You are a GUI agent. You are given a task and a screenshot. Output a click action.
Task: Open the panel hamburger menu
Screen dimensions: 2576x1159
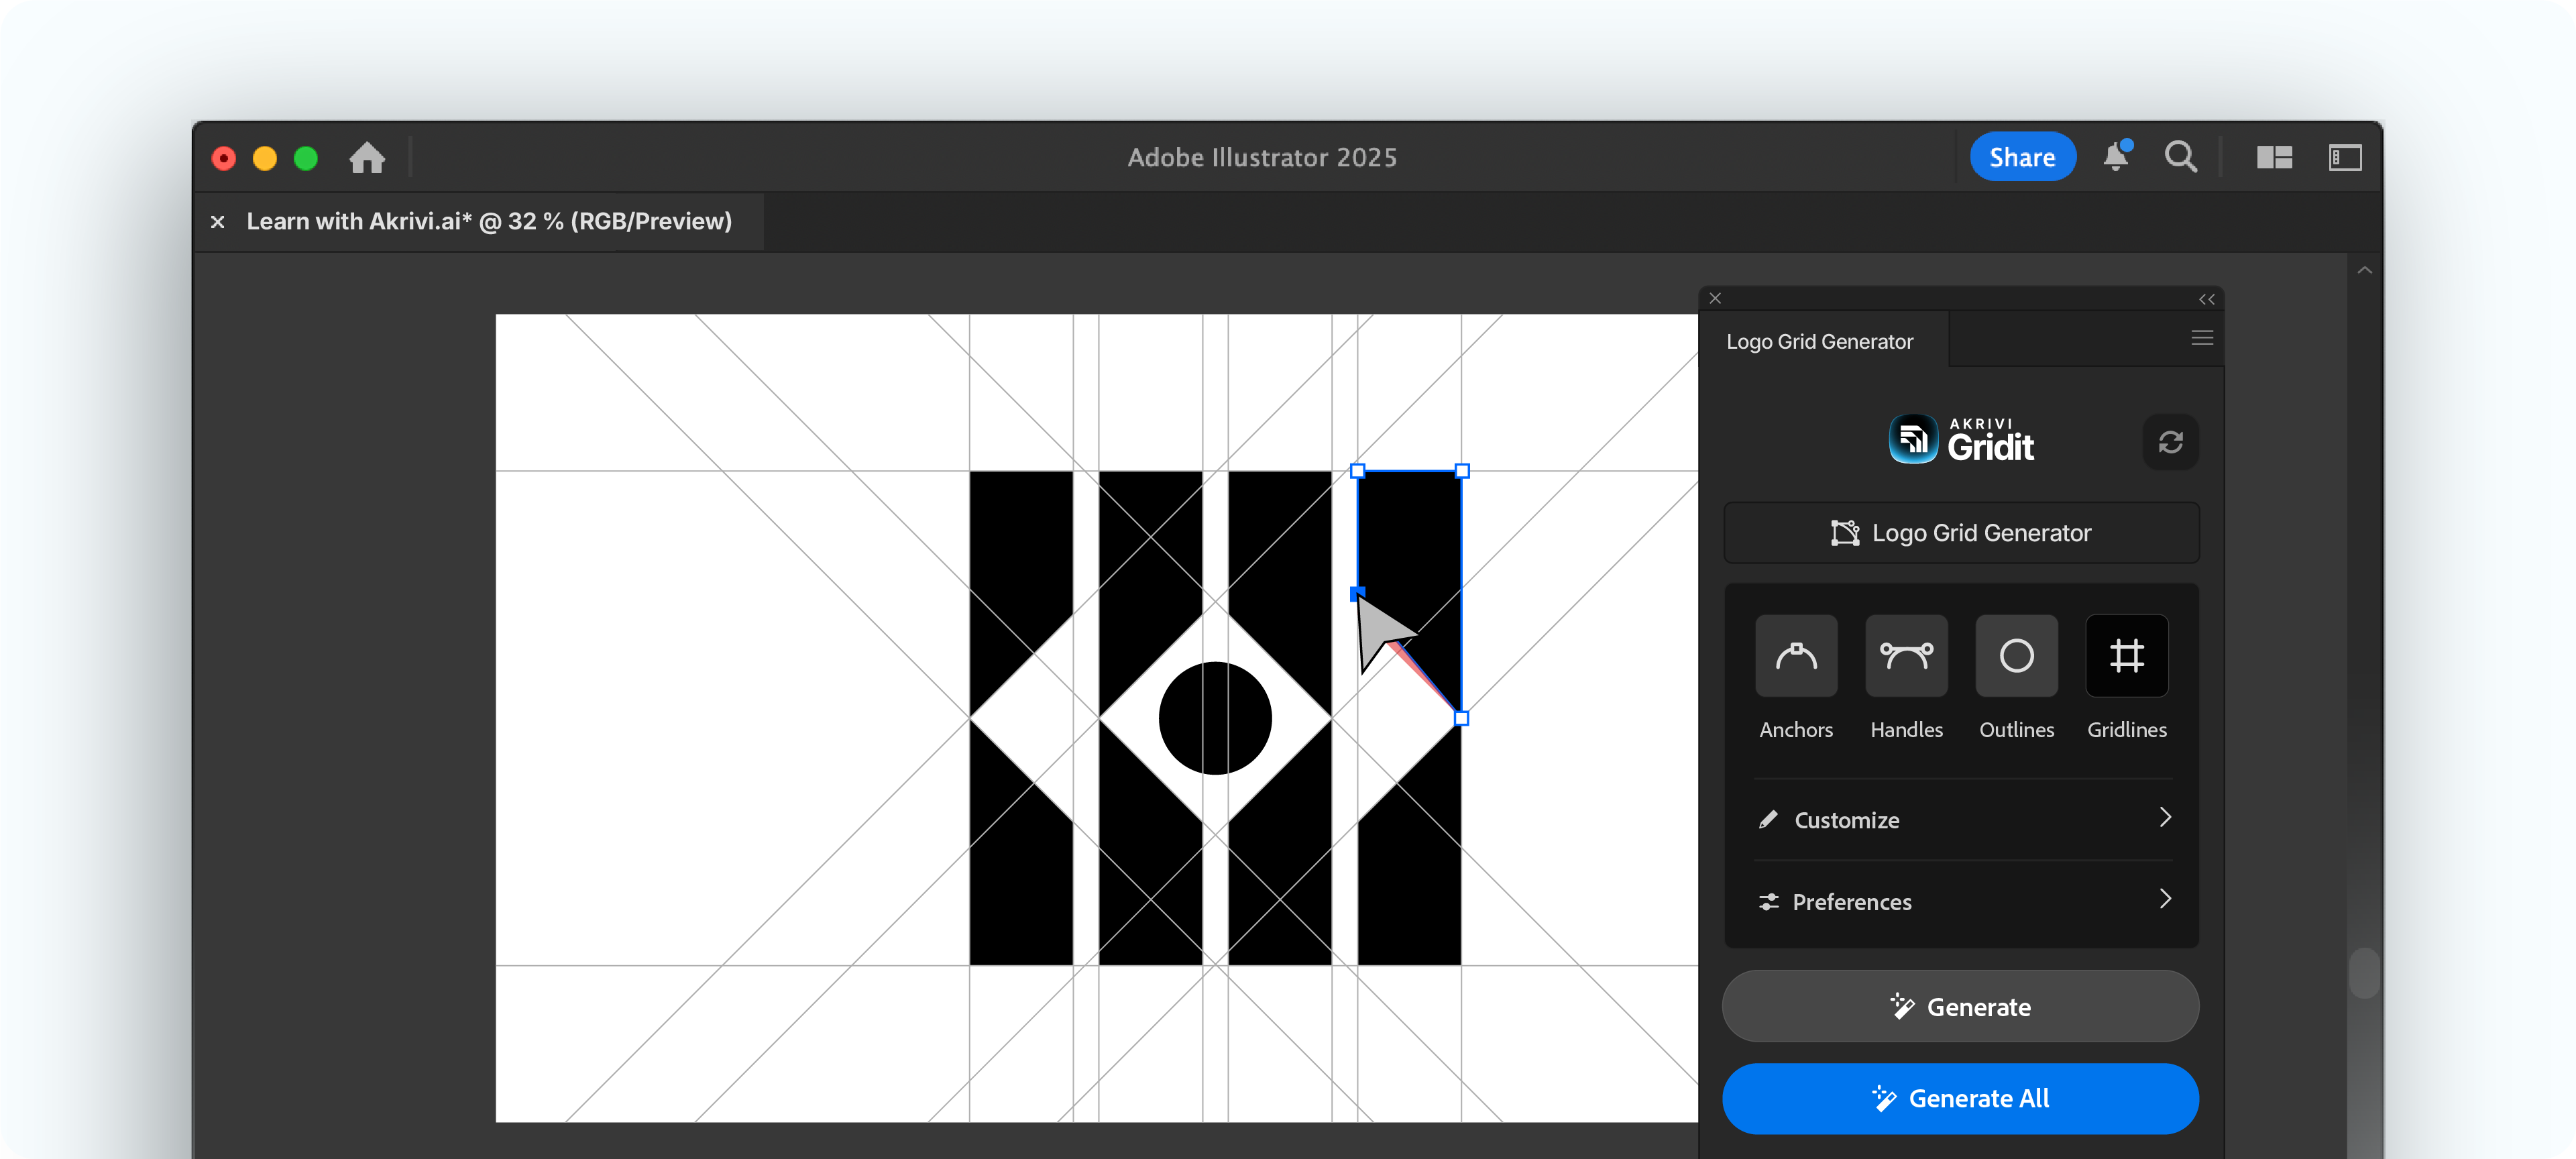click(x=2201, y=338)
